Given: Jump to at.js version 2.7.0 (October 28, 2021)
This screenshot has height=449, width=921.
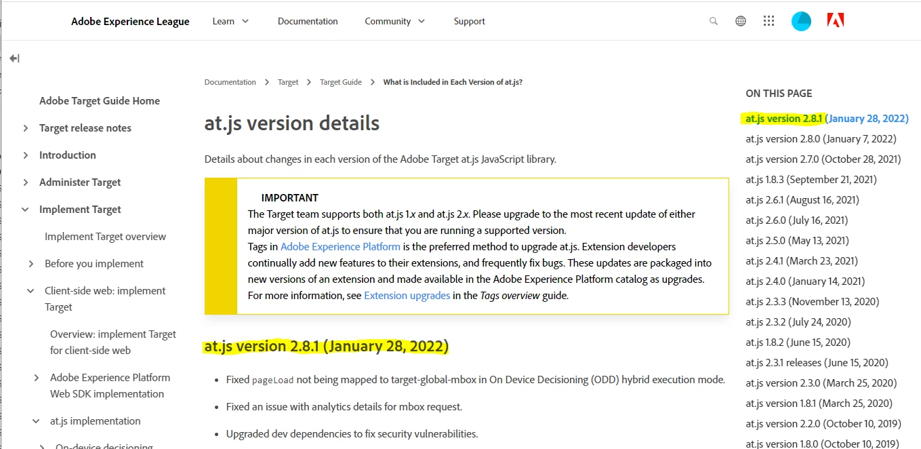Looking at the screenshot, I should (823, 159).
